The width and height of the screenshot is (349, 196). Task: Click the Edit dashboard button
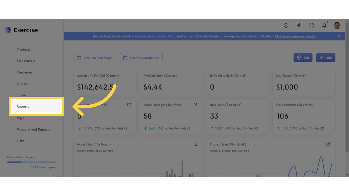(x=303, y=58)
